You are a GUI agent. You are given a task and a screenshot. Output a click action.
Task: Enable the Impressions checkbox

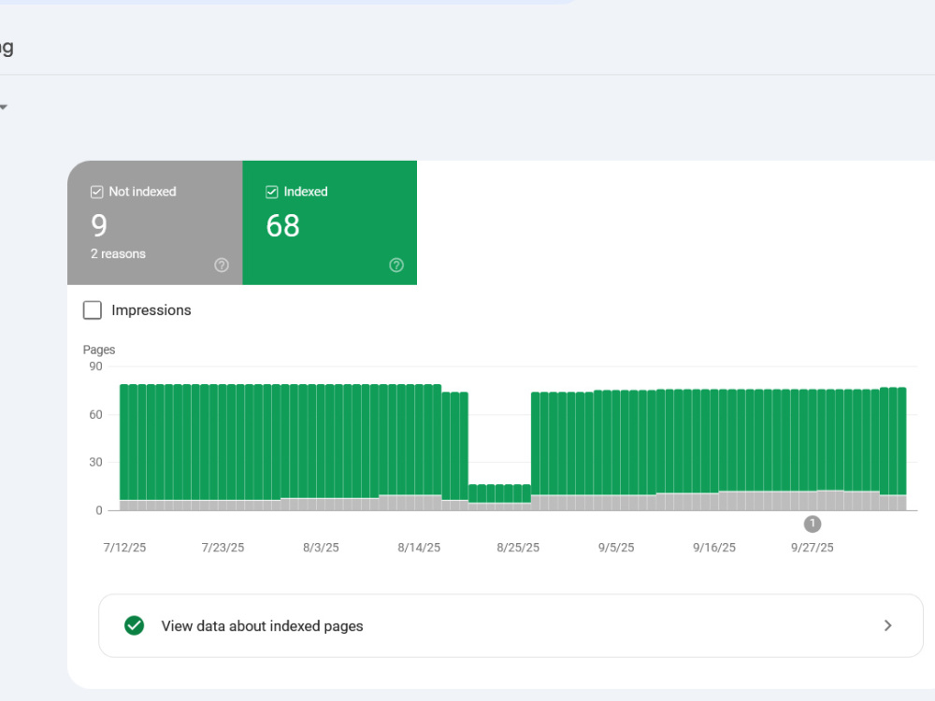click(93, 310)
